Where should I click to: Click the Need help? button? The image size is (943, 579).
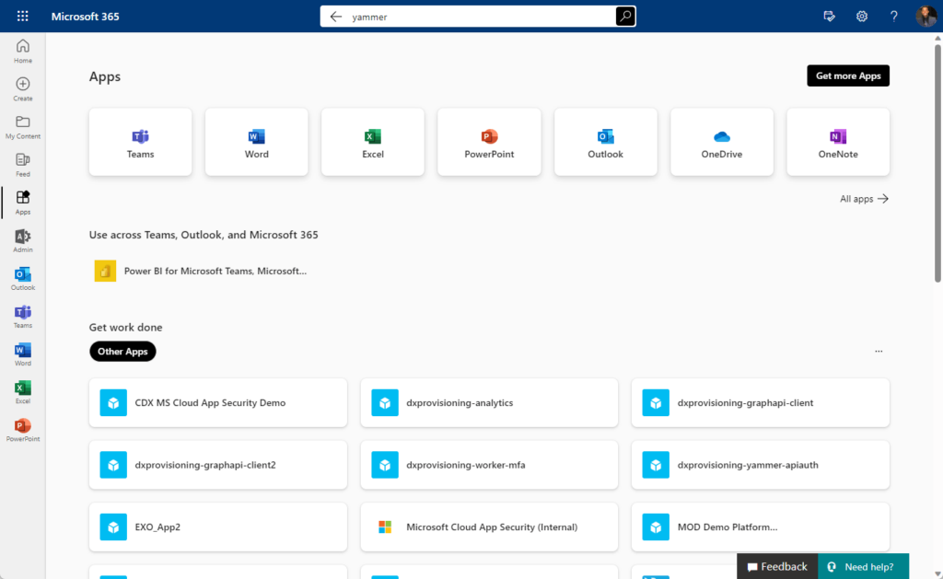863,566
